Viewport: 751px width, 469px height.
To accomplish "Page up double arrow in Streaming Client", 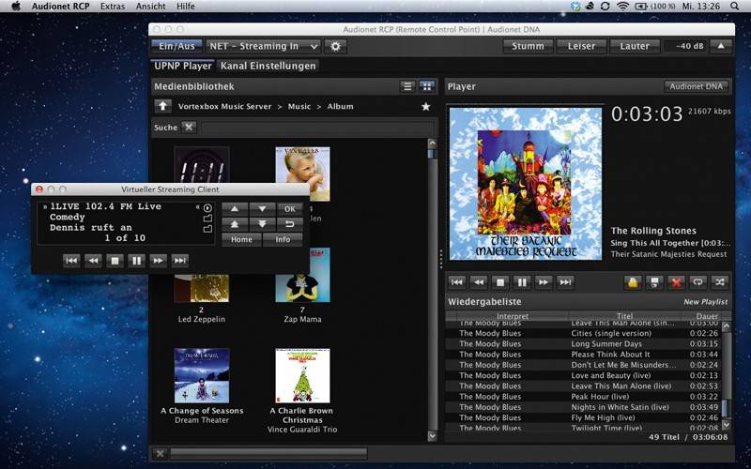I will pyautogui.click(x=235, y=224).
